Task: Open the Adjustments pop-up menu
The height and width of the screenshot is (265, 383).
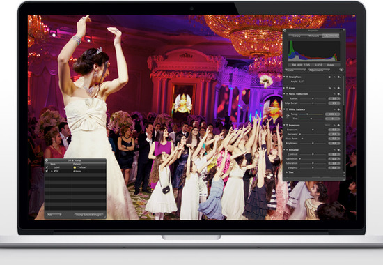Action: click(319, 70)
